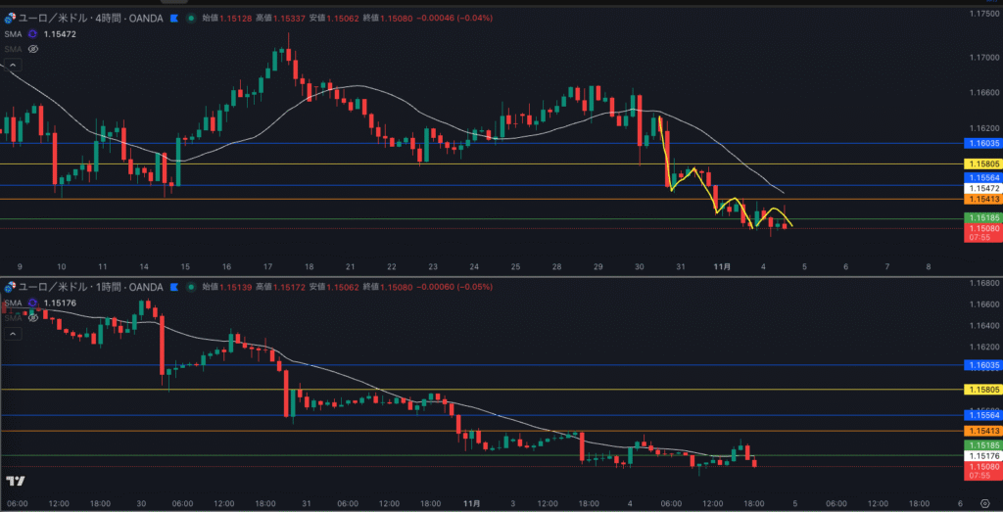The image size is (1003, 512).
Task: Open time axis settings gear at bottom right
Action: pyautogui.click(x=982, y=503)
